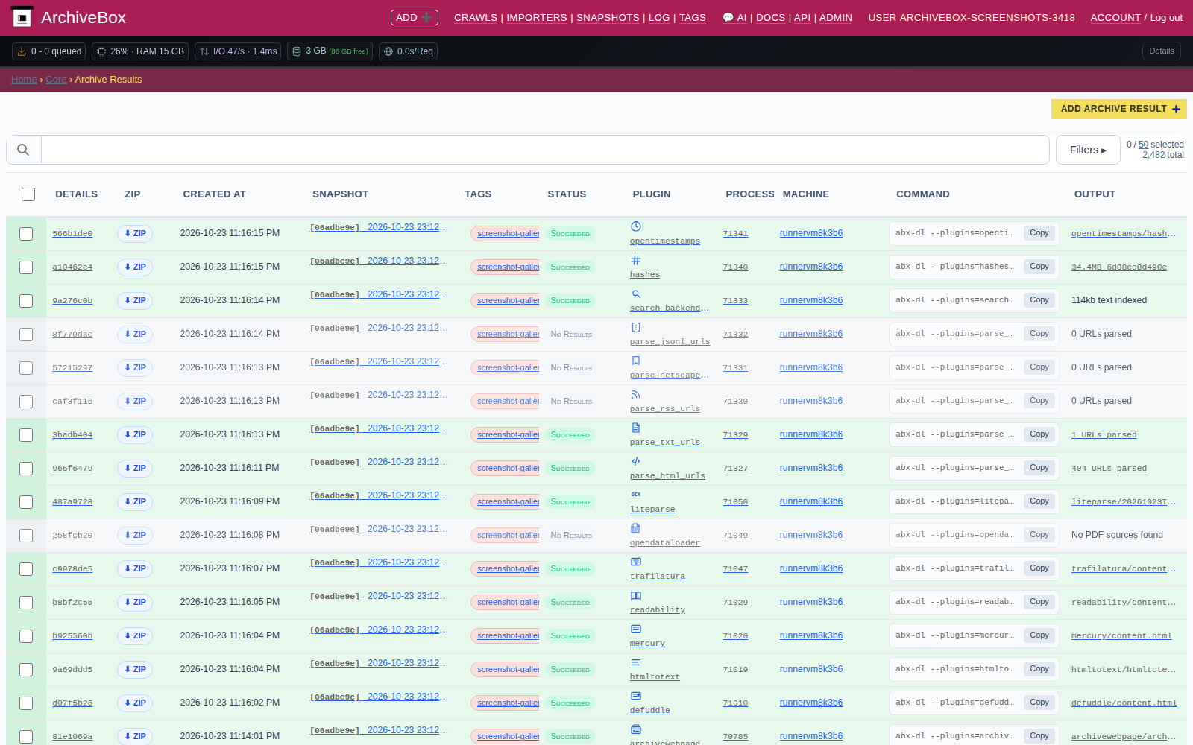This screenshot has width=1193, height=745.
Task: Click the parse_txt_urls document icon
Action: (636, 428)
